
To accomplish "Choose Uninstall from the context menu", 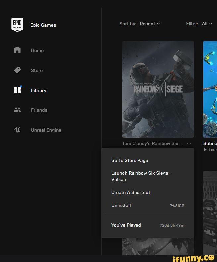I will (x=148, y=205).
